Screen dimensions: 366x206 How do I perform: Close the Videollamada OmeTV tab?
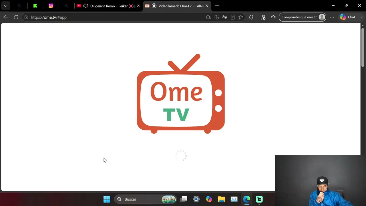(207, 6)
